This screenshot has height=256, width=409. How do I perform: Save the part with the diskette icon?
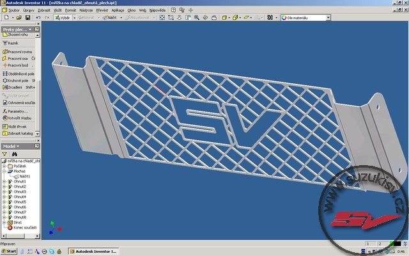pyautogui.click(x=27, y=17)
